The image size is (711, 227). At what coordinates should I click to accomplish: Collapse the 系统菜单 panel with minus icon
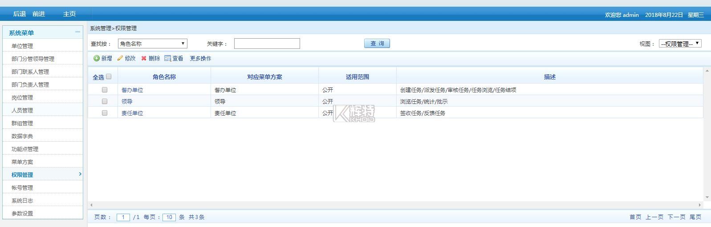pyautogui.click(x=77, y=32)
